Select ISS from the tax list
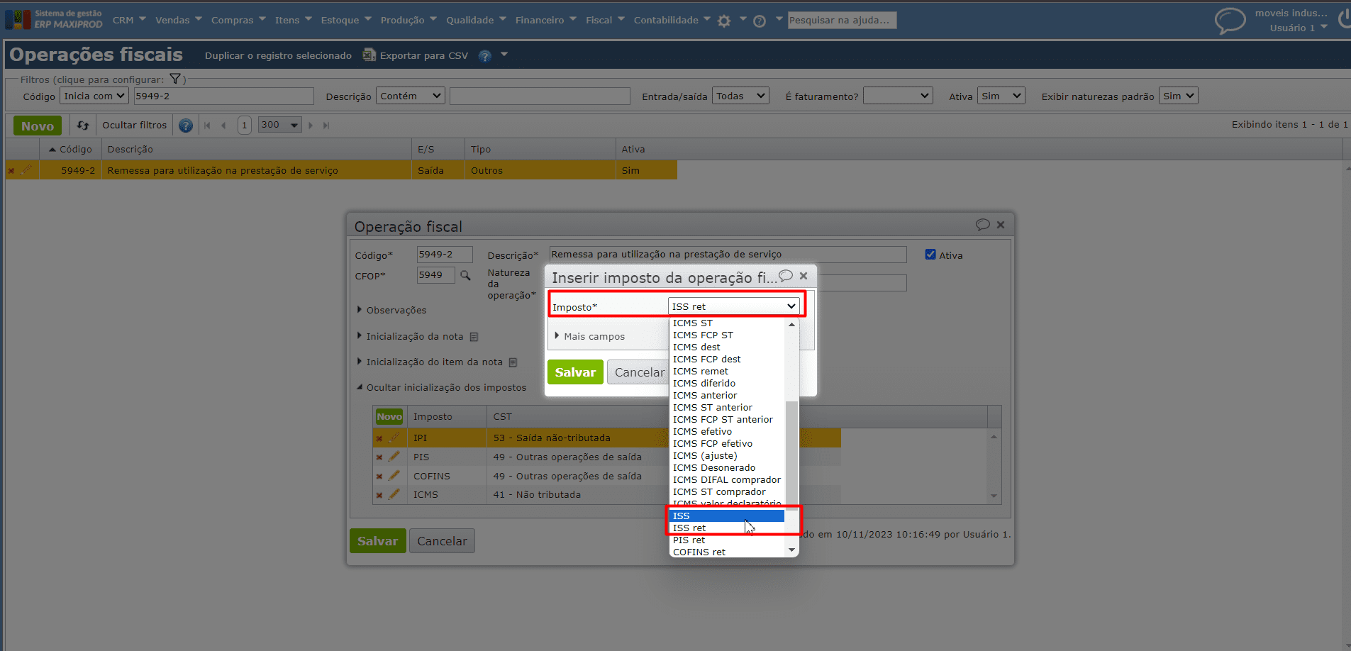The height and width of the screenshot is (651, 1351). click(727, 516)
